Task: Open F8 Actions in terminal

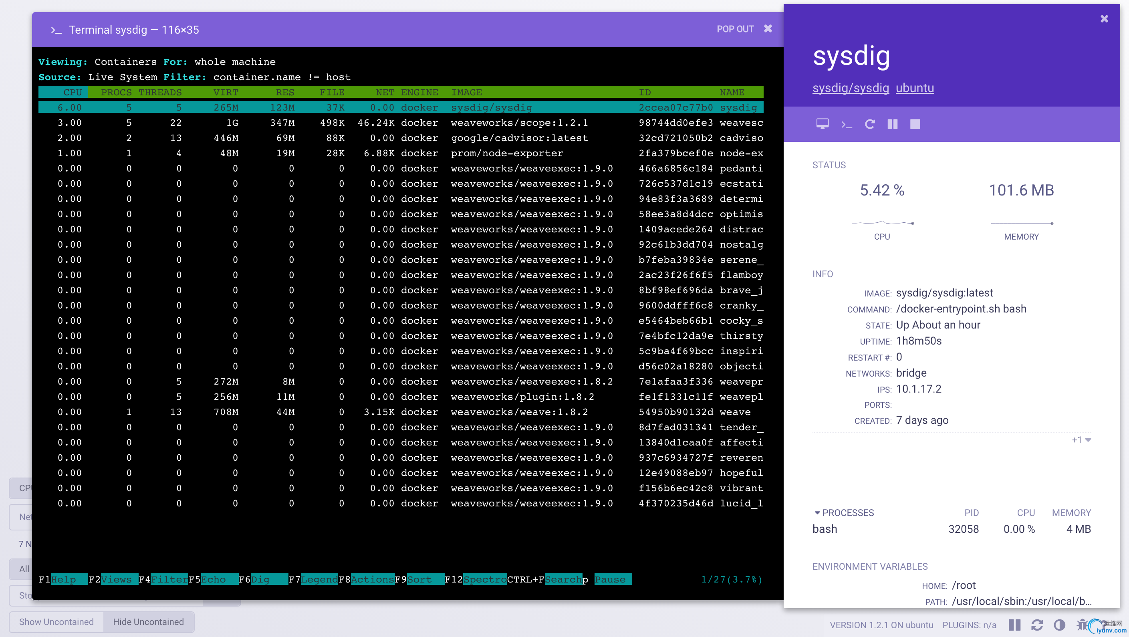Action: 366,579
